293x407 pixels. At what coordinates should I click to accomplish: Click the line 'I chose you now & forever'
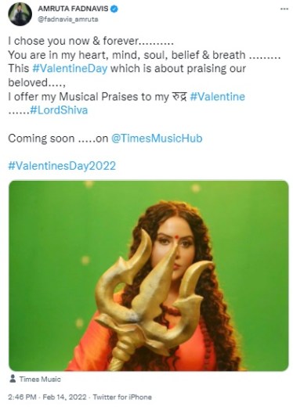91,41
